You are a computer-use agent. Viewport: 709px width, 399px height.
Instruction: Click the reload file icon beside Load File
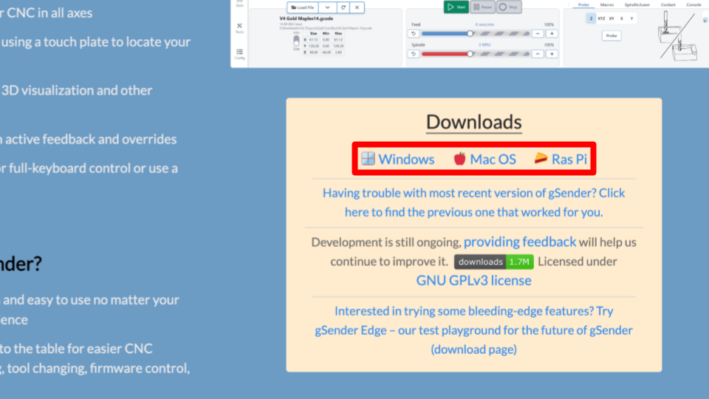343,7
